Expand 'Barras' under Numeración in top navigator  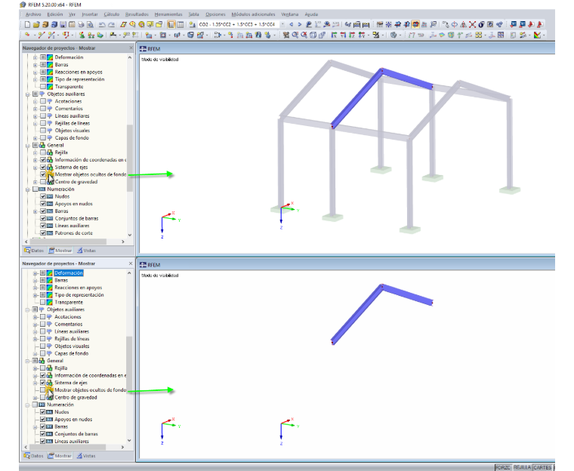pos(35,211)
